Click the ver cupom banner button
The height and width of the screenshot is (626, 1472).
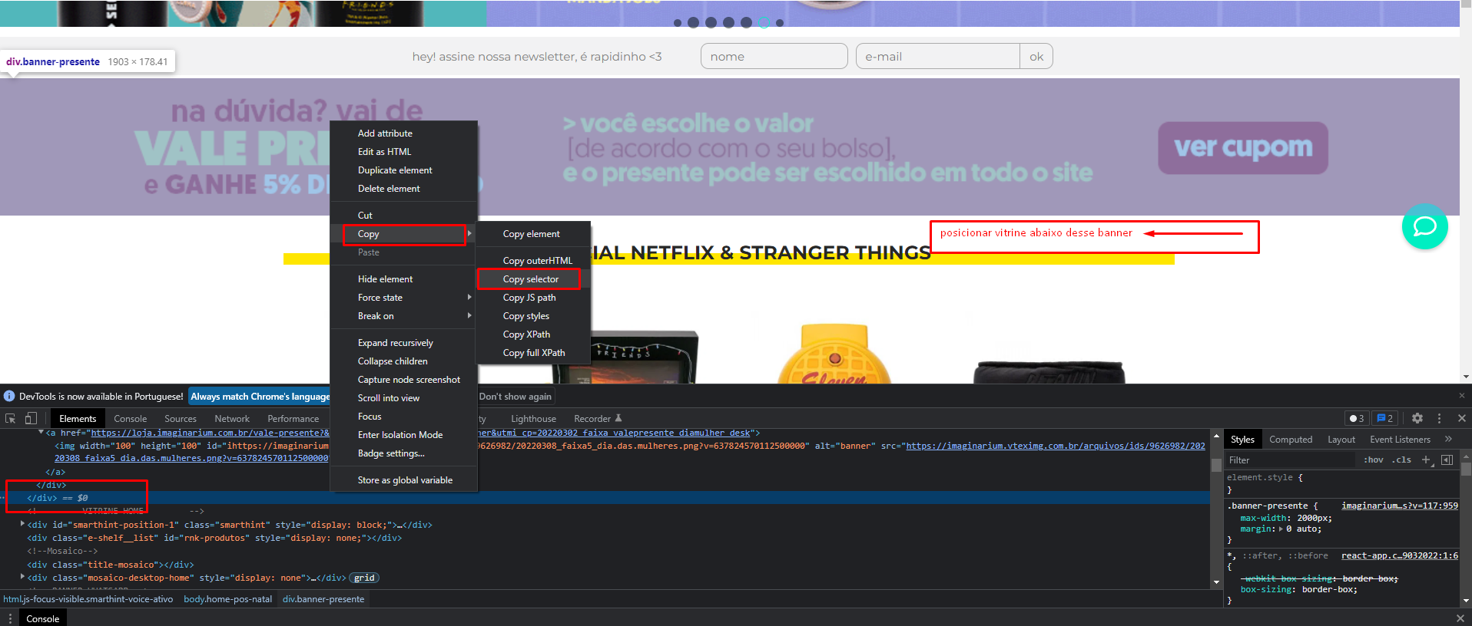tap(1243, 147)
